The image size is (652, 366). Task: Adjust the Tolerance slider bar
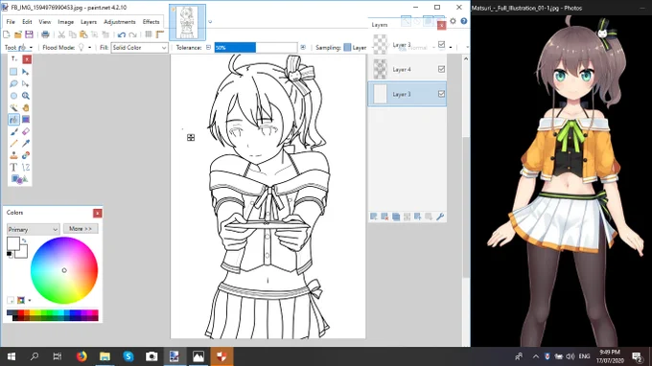(256, 47)
